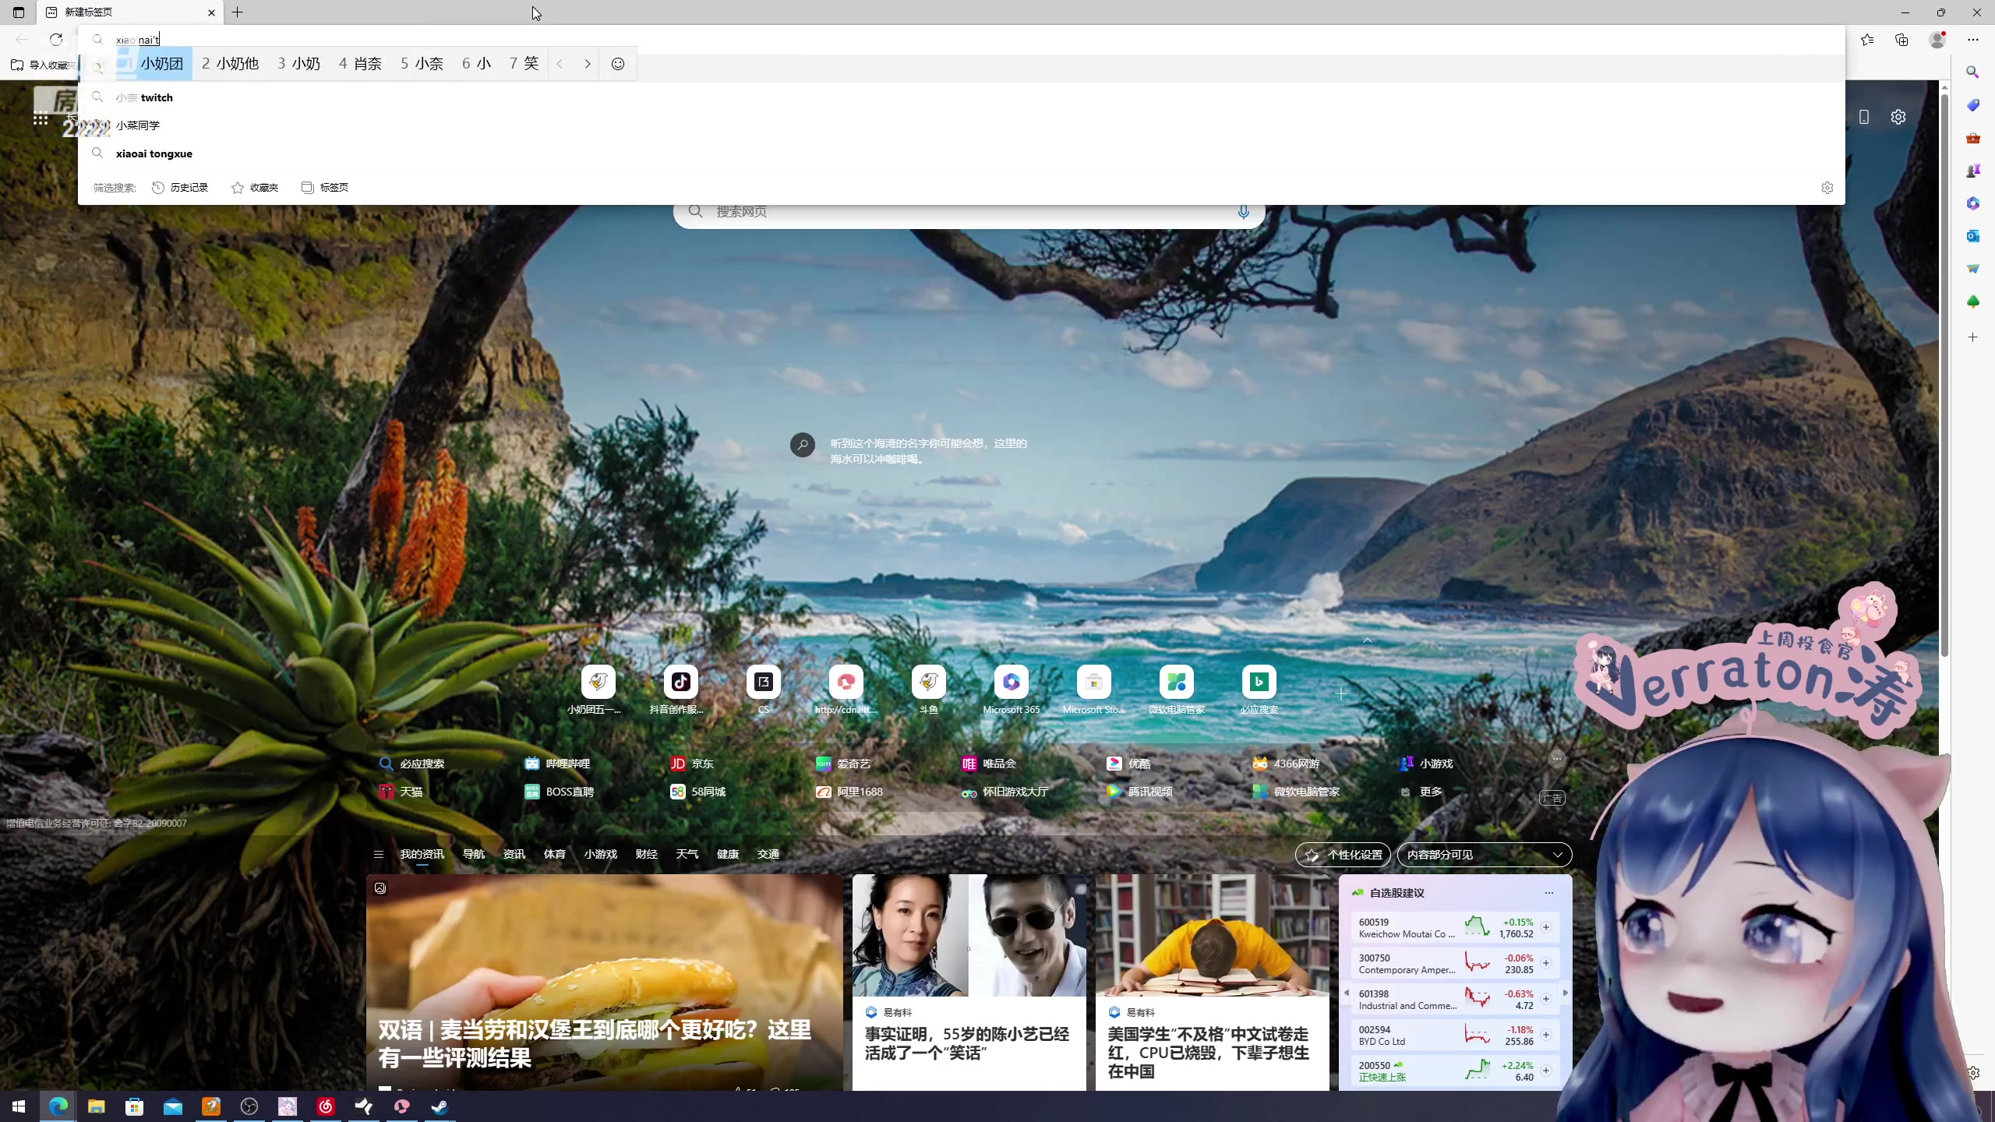Click the Steam taskbar icon
Image resolution: width=1995 pixels, height=1122 pixels.
click(440, 1106)
